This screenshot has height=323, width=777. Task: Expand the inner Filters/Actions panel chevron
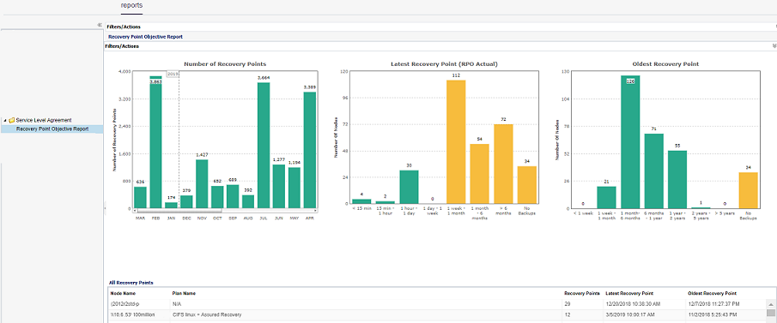click(x=774, y=46)
